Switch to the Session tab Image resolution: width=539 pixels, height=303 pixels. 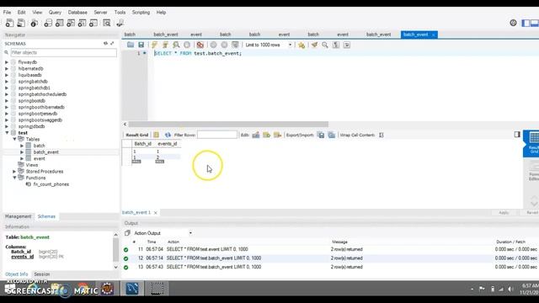tap(42, 274)
